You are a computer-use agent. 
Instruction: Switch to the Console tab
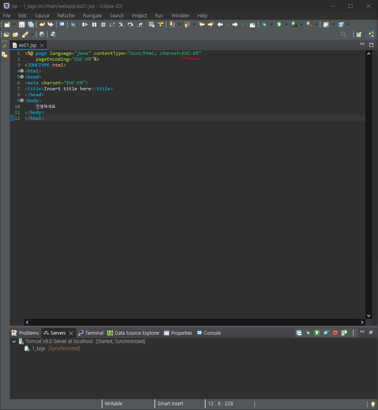[209, 333]
